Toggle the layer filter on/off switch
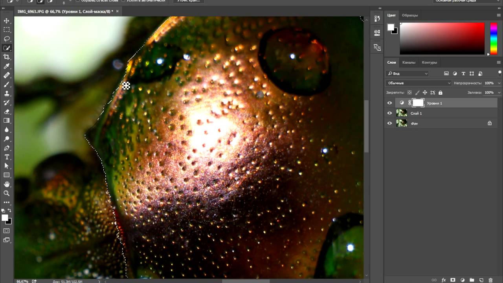The height and width of the screenshot is (283, 503). coord(500,72)
